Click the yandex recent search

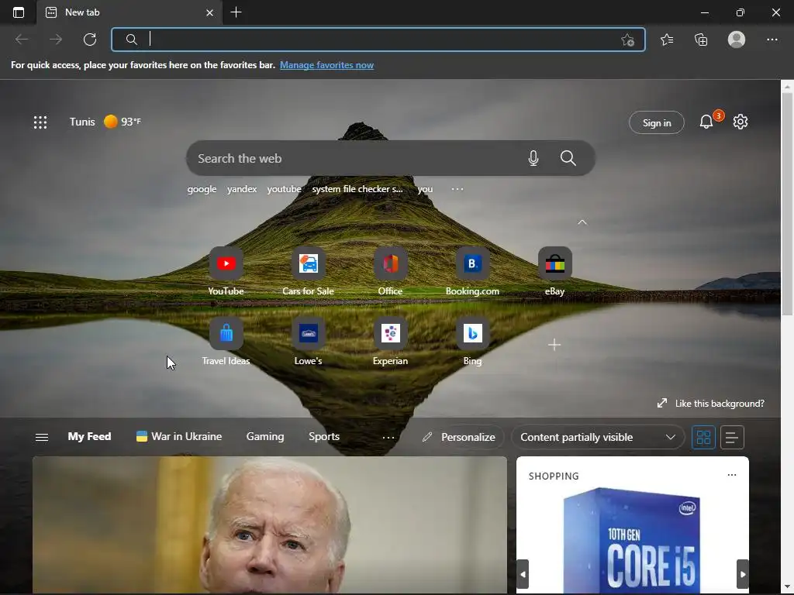[x=242, y=189]
